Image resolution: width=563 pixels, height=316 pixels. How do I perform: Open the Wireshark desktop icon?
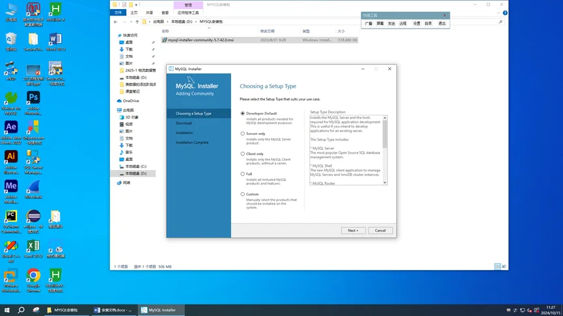[x=33, y=189]
